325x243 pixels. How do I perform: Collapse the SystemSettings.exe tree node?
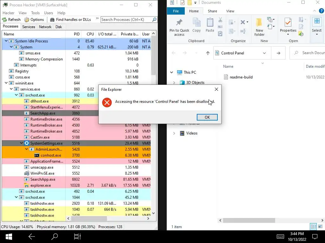[21, 143]
